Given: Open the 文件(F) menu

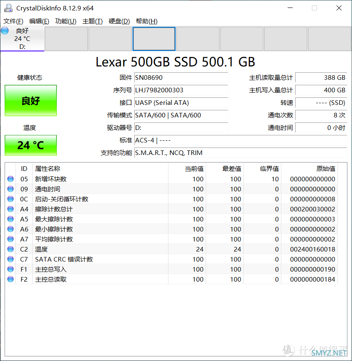Looking at the screenshot, I should (13, 21).
